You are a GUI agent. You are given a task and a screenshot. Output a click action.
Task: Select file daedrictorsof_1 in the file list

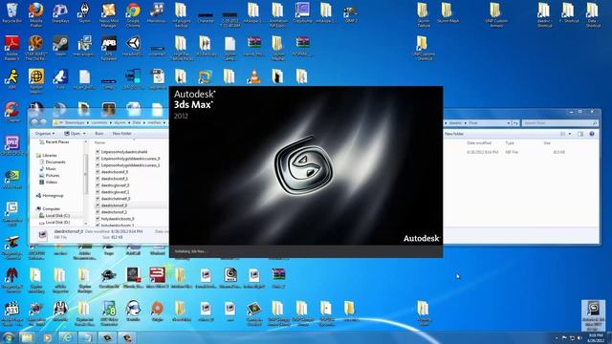(x=111, y=212)
